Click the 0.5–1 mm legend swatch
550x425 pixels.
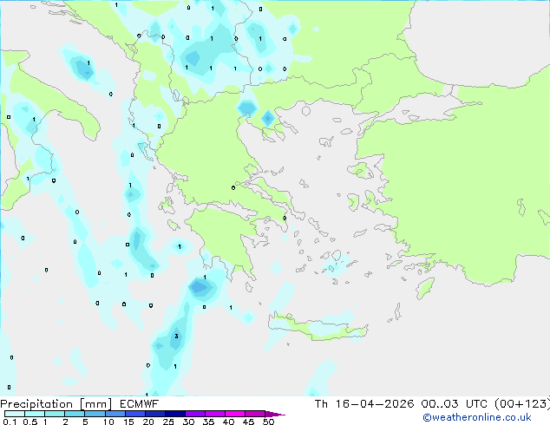[x=35, y=414]
